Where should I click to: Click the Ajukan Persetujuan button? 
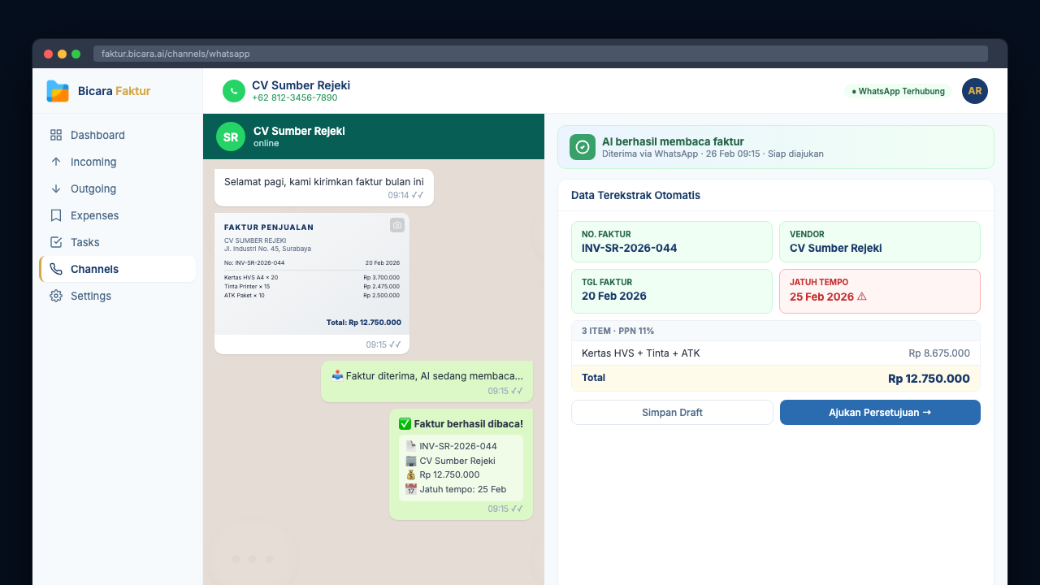click(880, 412)
